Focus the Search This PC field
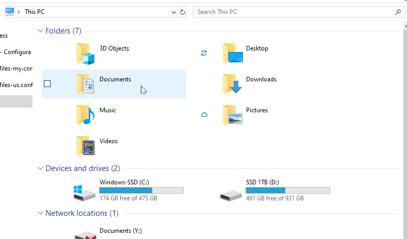 point(299,12)
